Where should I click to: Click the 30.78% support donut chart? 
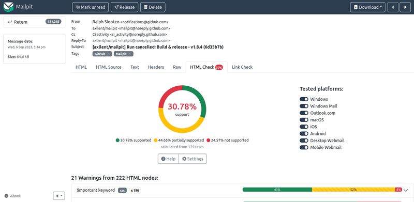tap(182, 109)
